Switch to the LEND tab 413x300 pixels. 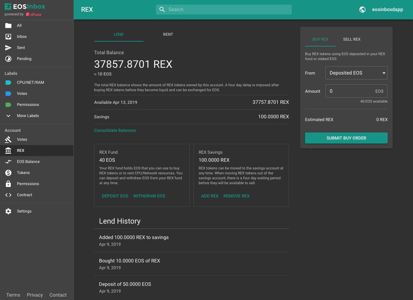coord(119,34)
